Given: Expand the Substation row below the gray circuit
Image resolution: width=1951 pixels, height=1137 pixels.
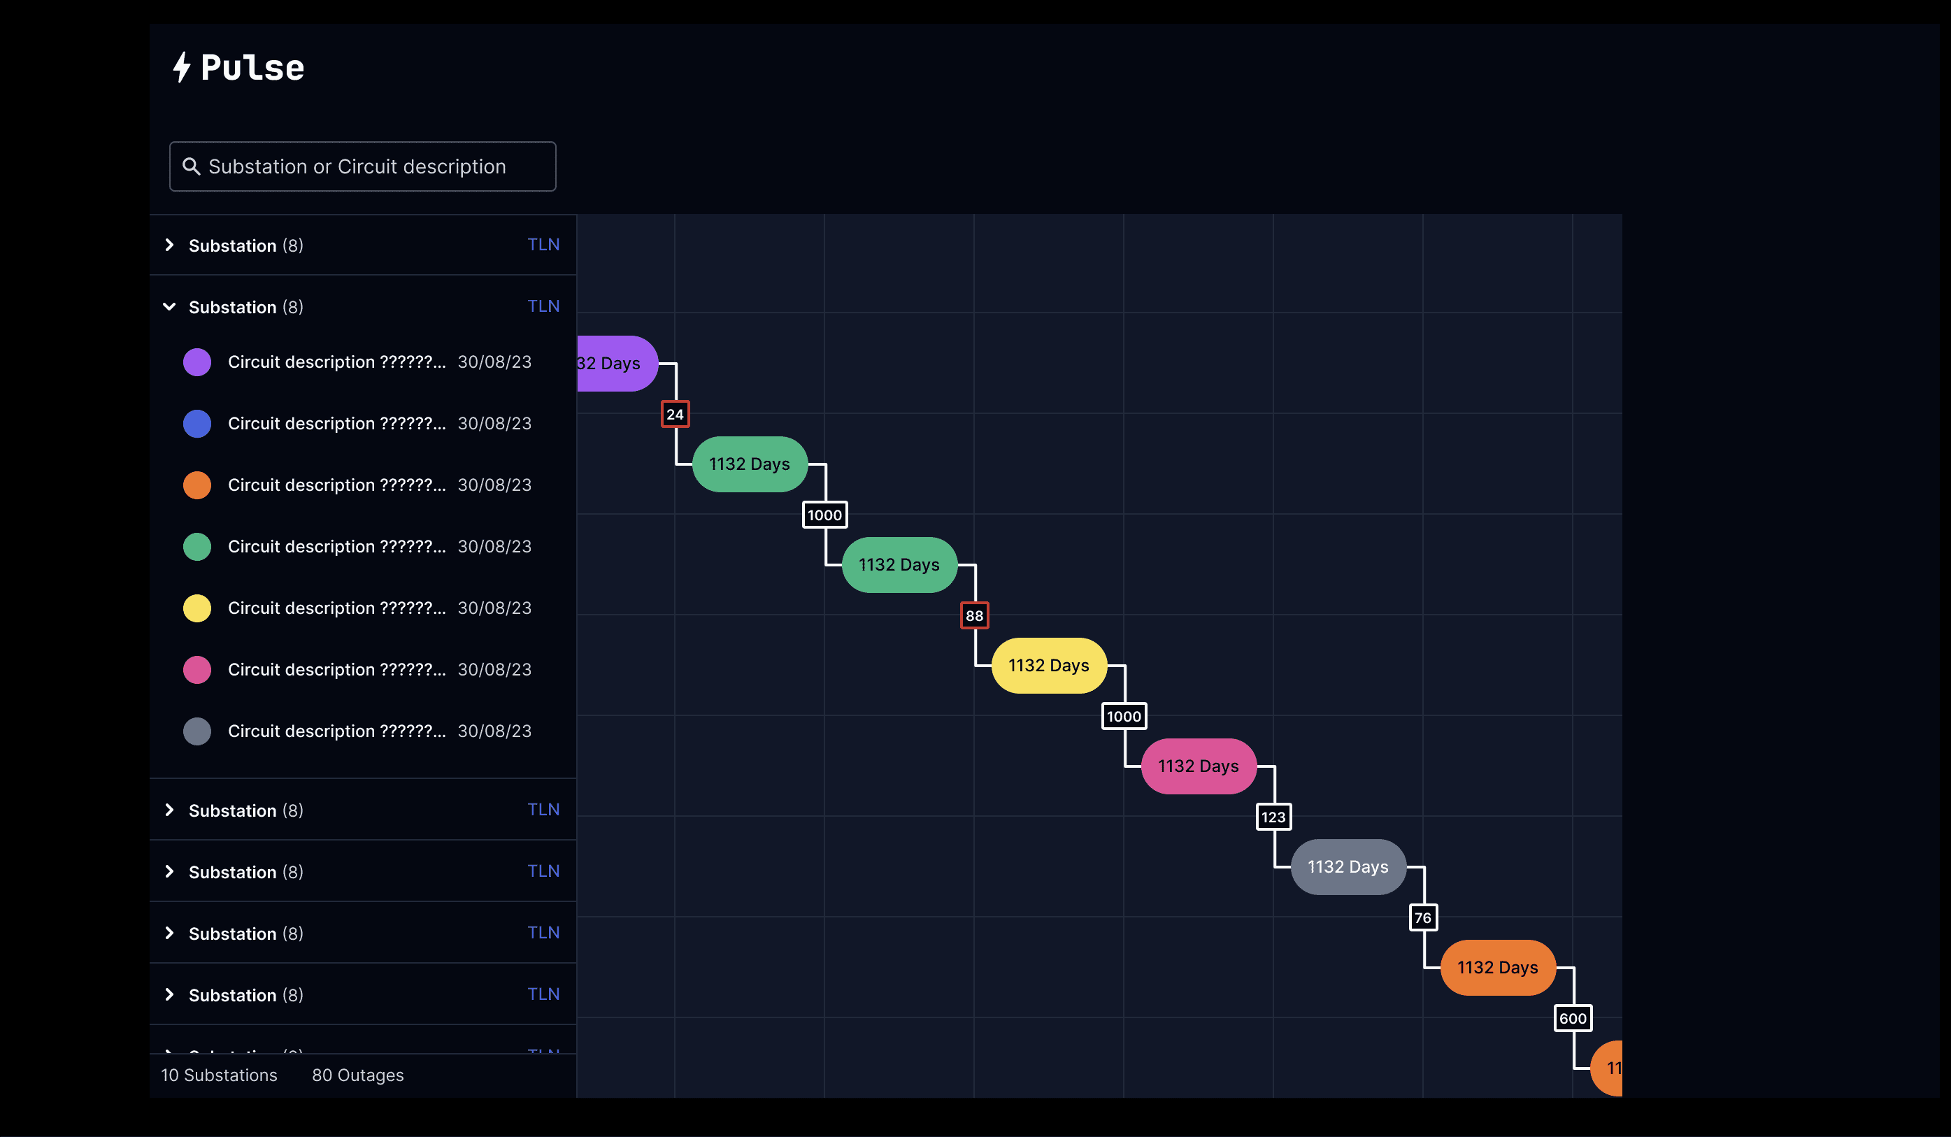Looking at the screenshot, I should click(x=169, y=810).
